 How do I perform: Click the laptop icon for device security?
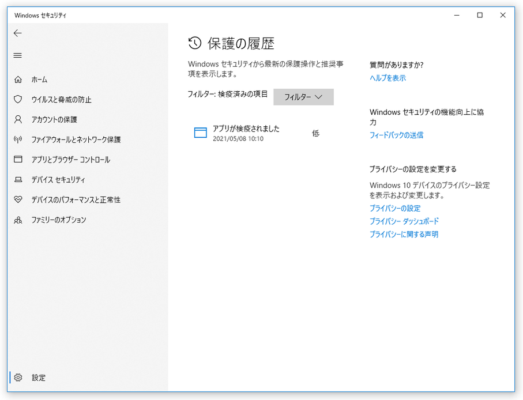click(18, 180)
